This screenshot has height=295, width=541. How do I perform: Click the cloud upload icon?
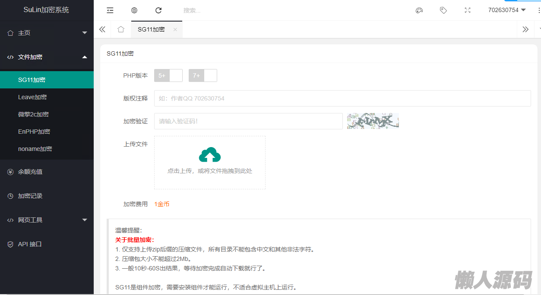point(210,155)
